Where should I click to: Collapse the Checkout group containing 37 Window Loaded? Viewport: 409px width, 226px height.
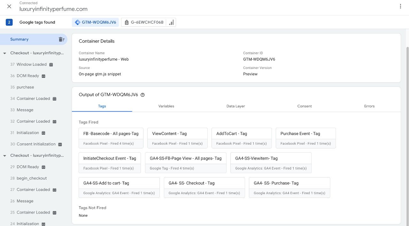[x=5, y=53]
